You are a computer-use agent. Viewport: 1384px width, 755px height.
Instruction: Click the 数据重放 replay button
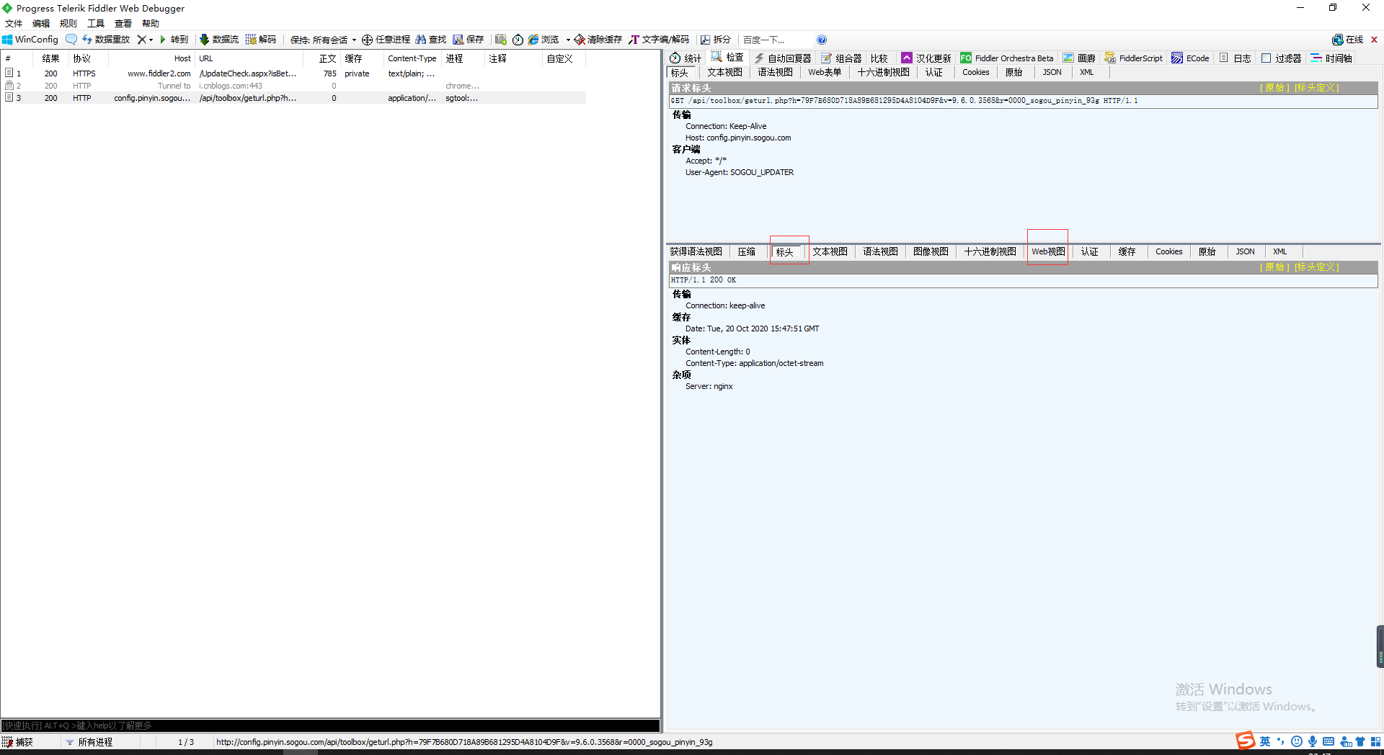pyautogui.click(x=106, y=40)
